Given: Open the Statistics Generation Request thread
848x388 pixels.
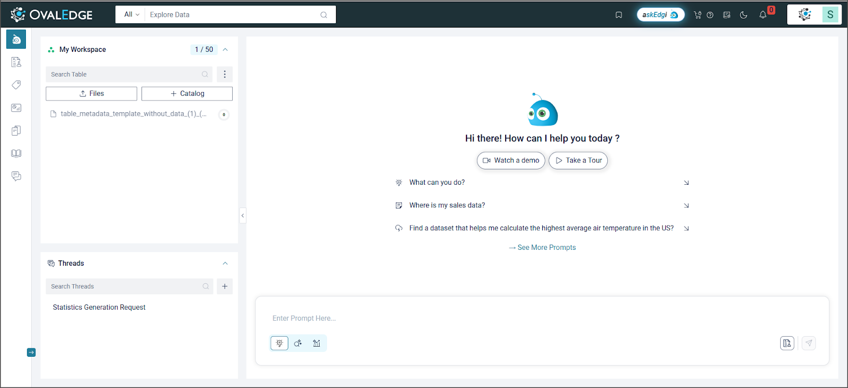Looking at the screenshot, I should pyautogui.click(x=99, y=307).
